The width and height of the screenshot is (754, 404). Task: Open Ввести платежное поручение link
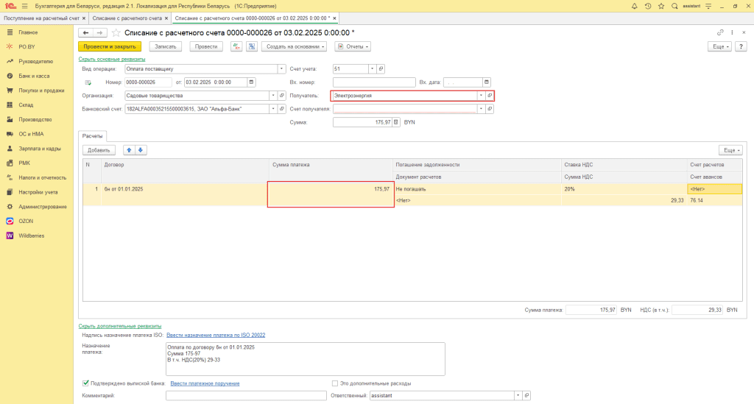click(x=205, y=383)
